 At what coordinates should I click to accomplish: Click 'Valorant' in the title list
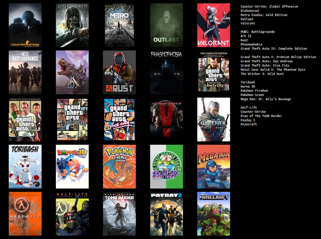(x=248, y=23)
